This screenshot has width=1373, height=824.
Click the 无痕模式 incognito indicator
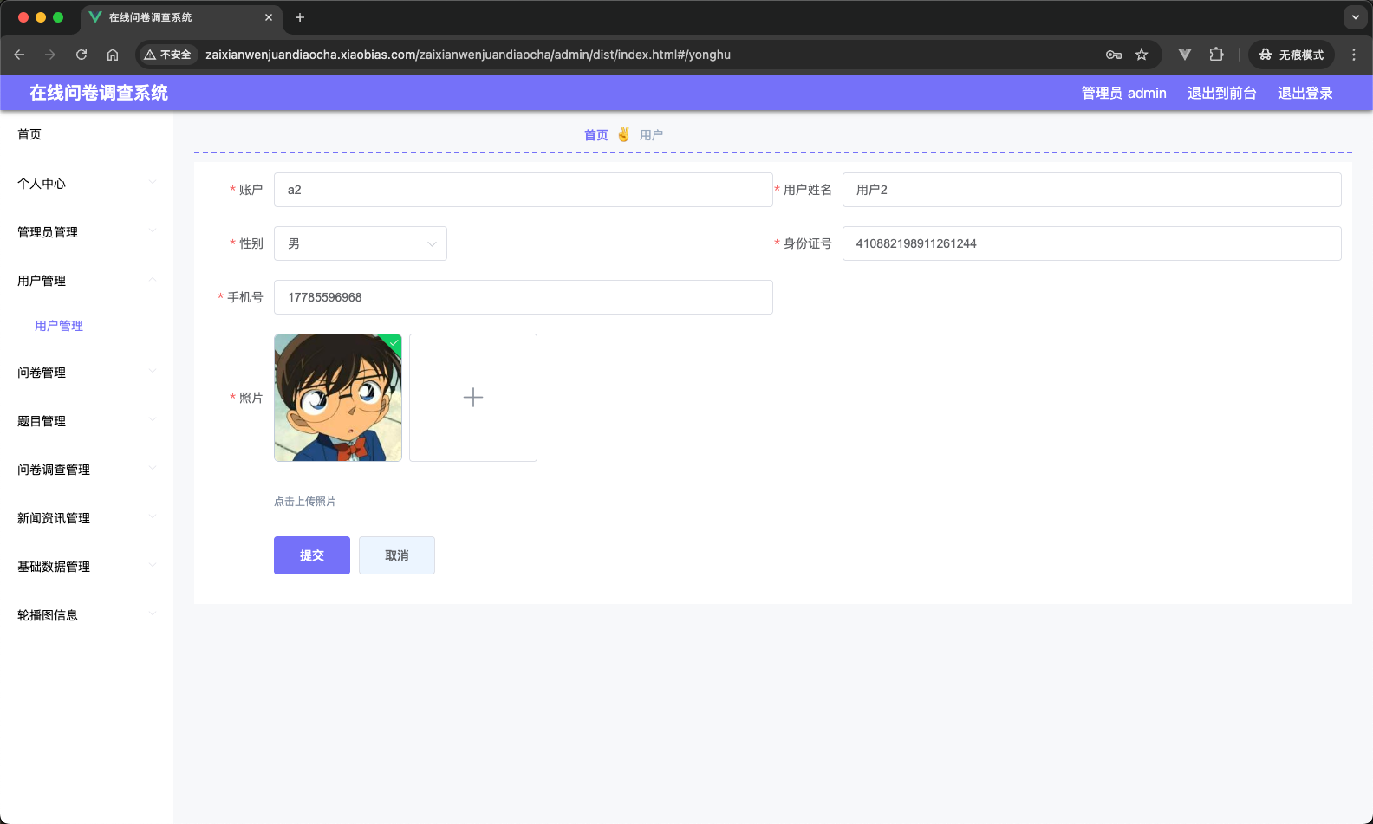pyautogui.click(x=1292, y=55)
